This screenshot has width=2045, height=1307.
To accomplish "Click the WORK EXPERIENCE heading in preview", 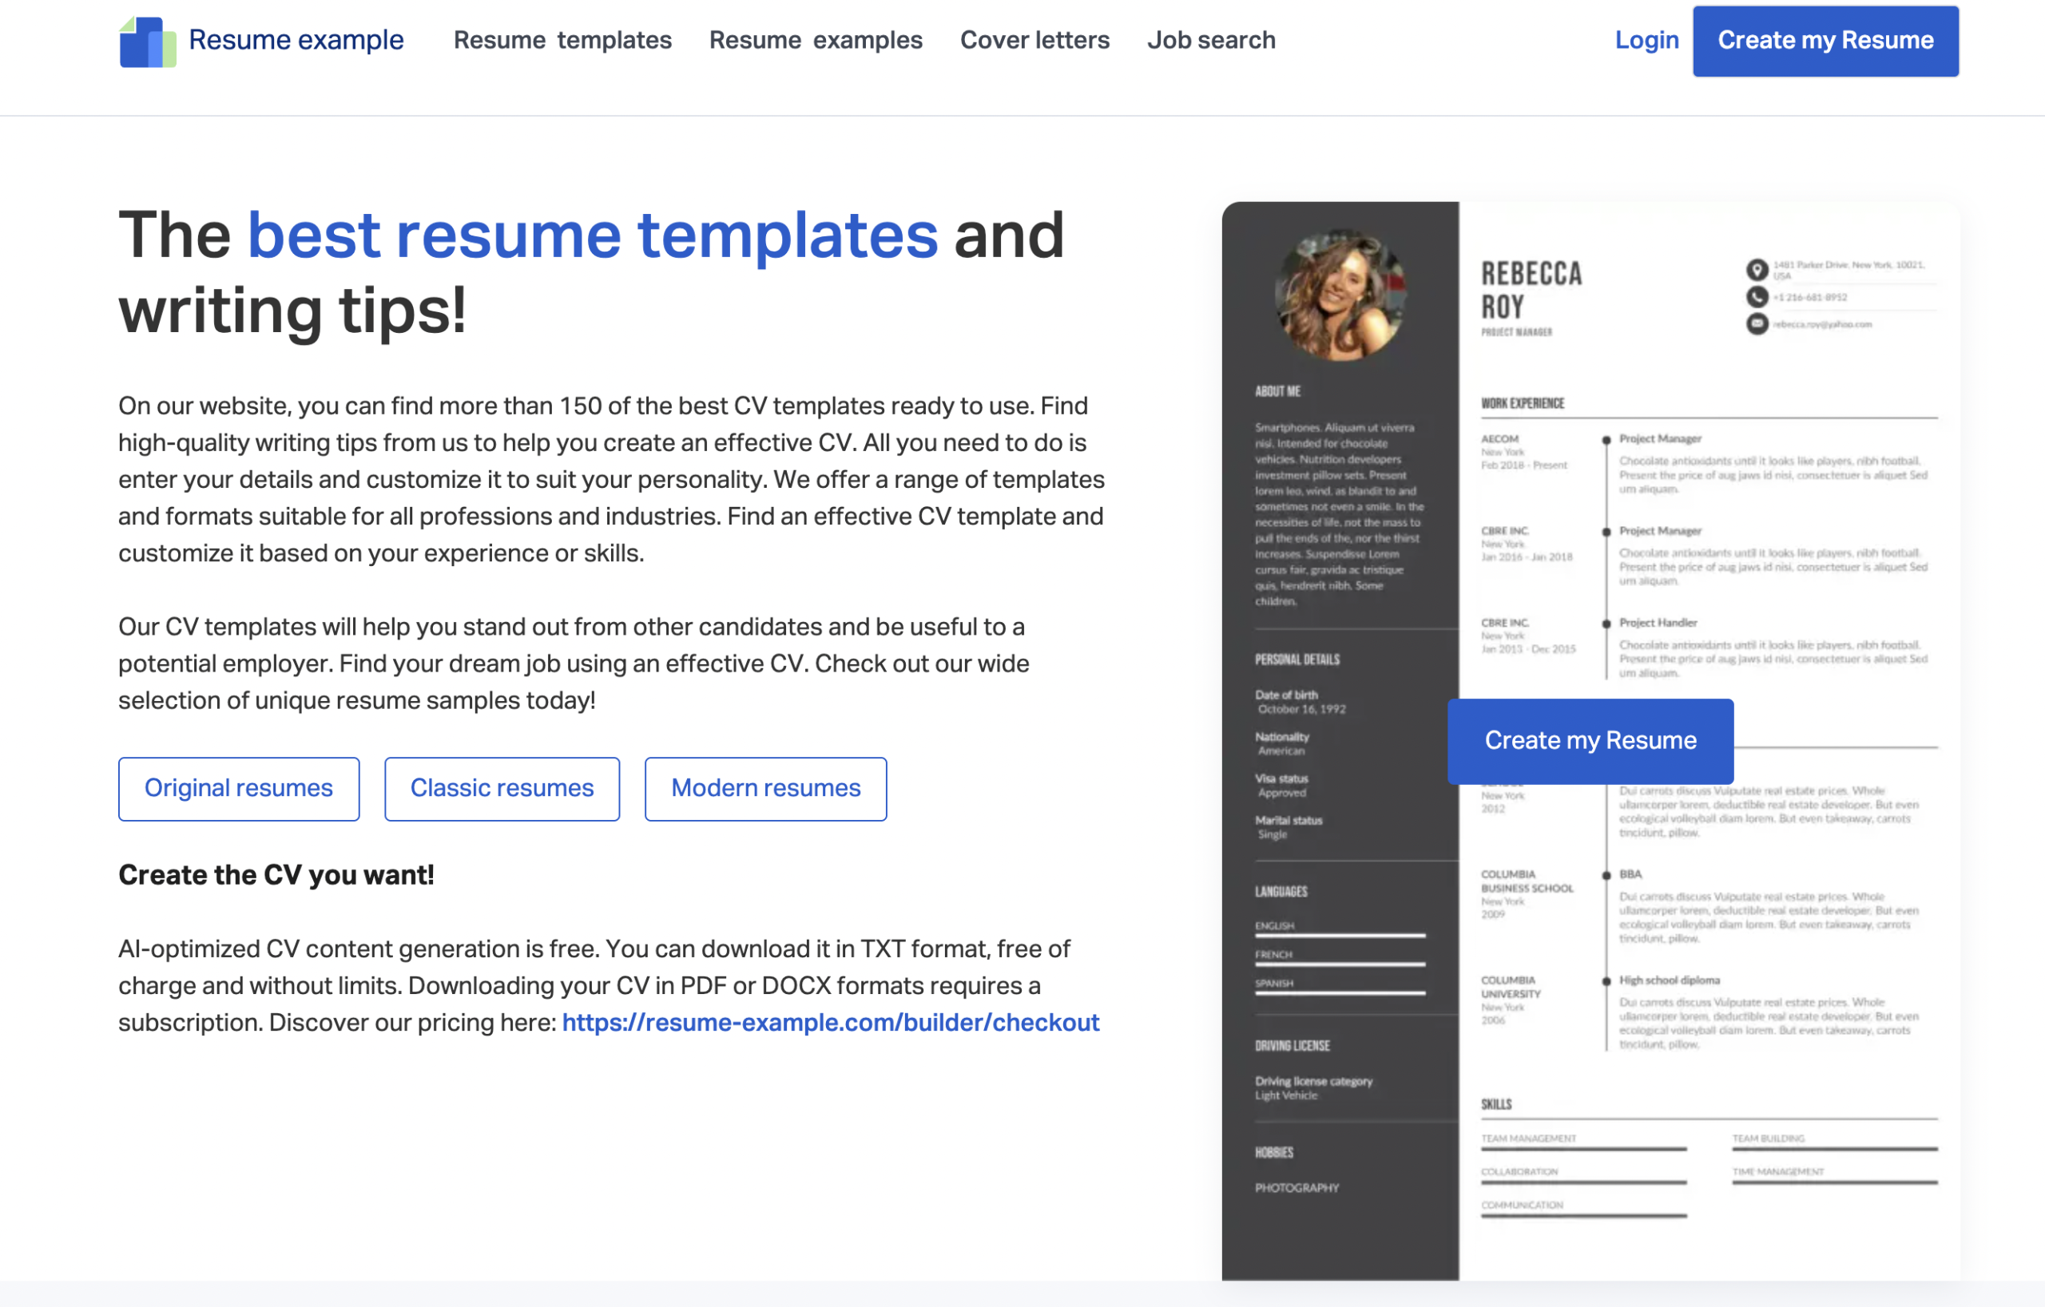I will pyautogui.click(x=1523, y=404).
